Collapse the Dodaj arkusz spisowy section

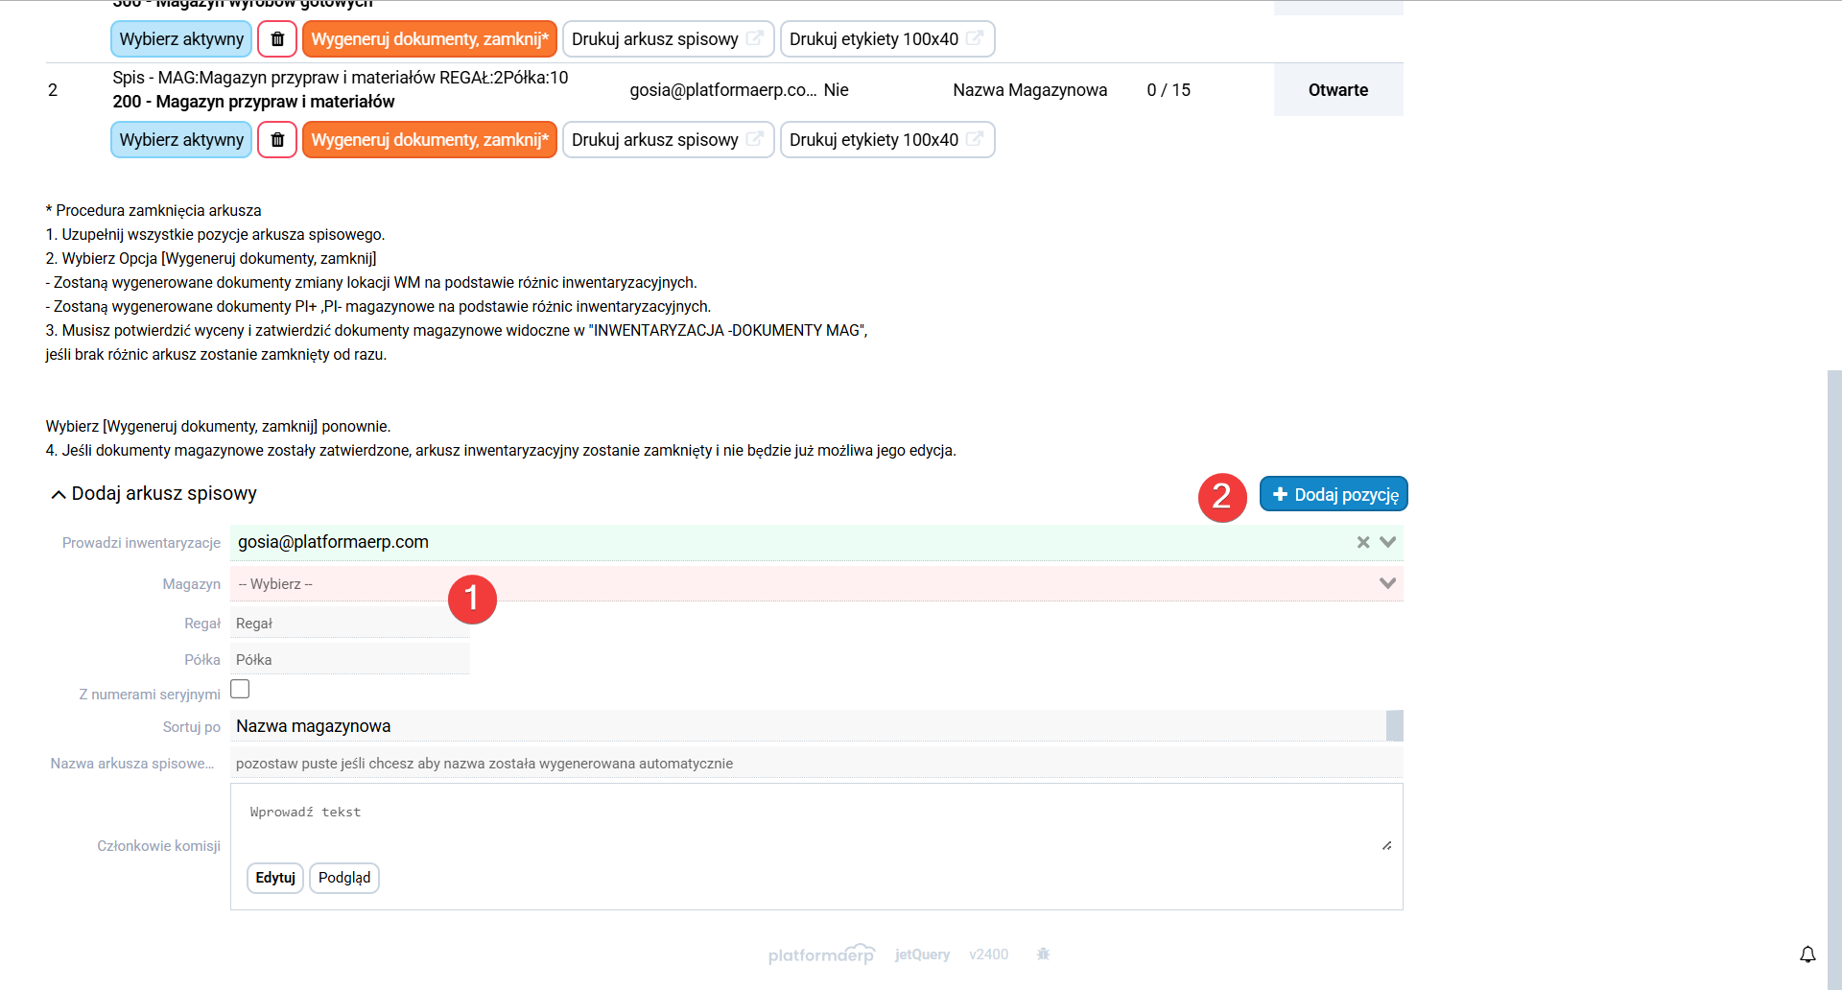pos(59,494)
